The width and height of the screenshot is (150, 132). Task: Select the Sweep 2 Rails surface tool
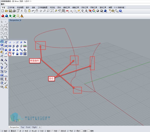pyautogui.click(x=10, y=54)
